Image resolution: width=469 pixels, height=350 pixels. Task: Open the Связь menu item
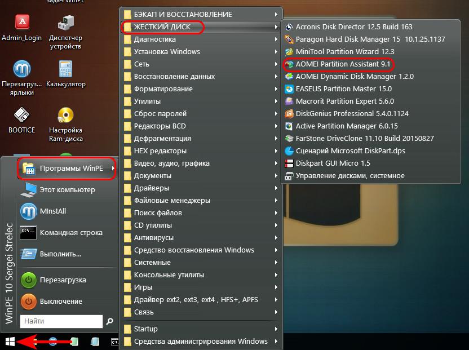[201, 312]
